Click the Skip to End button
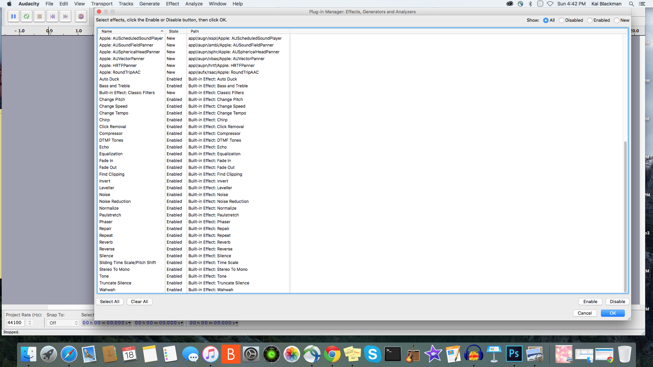Viewport: 653px width, 367px height. (x=65, y=16)
